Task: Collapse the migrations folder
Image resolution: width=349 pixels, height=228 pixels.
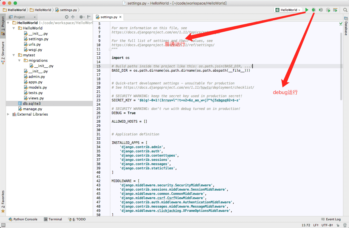Action: coord(20,60)
